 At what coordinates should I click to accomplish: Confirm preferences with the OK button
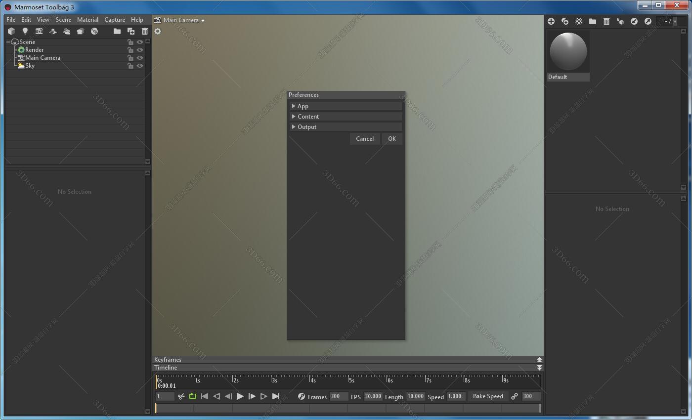[391, 138]
